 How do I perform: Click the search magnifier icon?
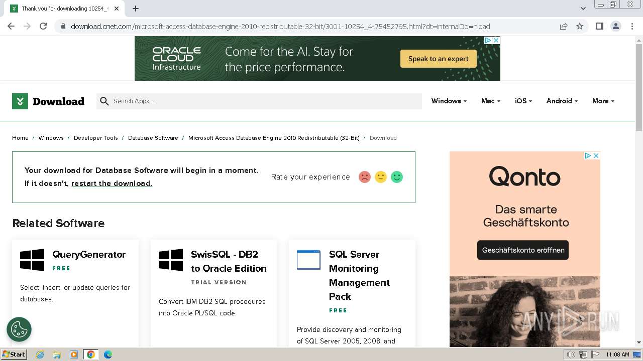[104, 101]
